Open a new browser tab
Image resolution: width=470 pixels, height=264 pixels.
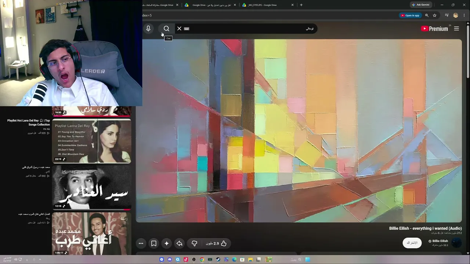(301, 5)
